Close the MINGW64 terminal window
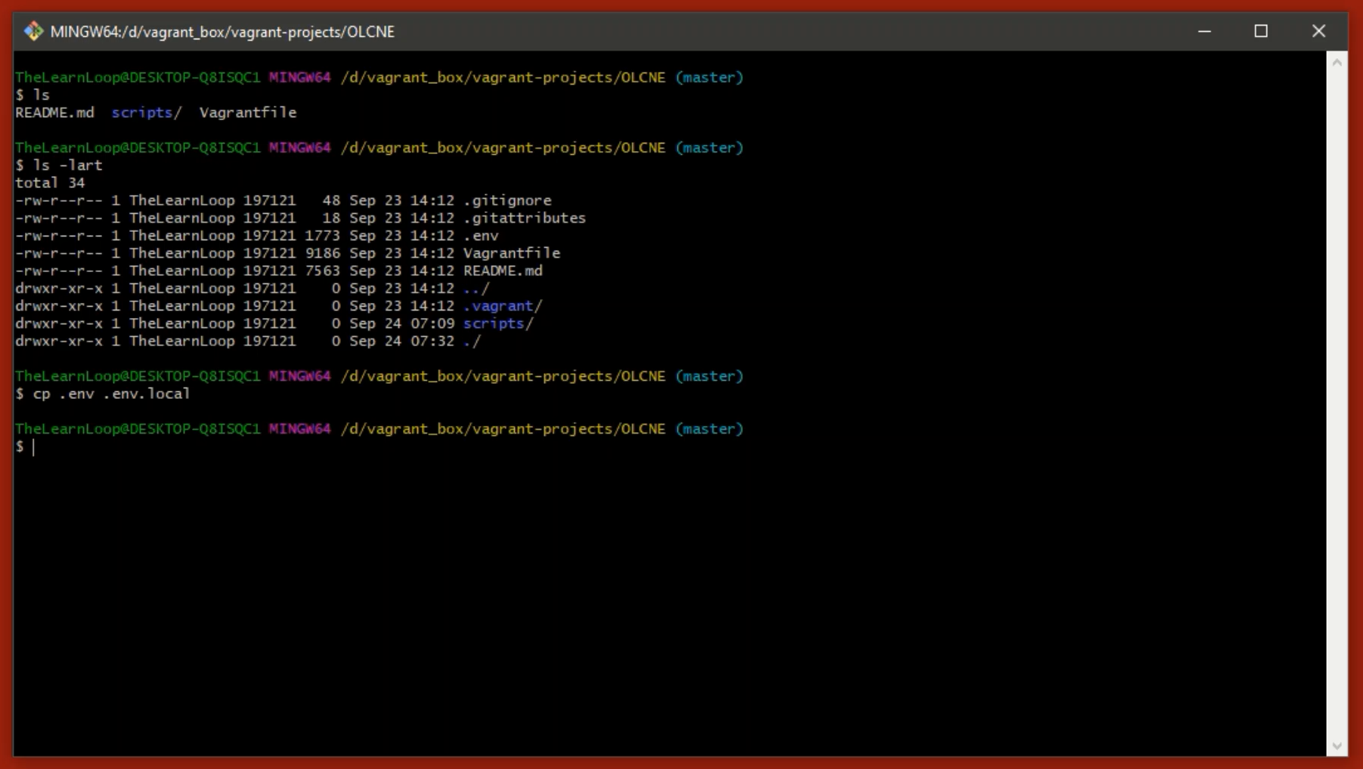The width and height of the screenshot is (1363, 769). [1318, 31]
